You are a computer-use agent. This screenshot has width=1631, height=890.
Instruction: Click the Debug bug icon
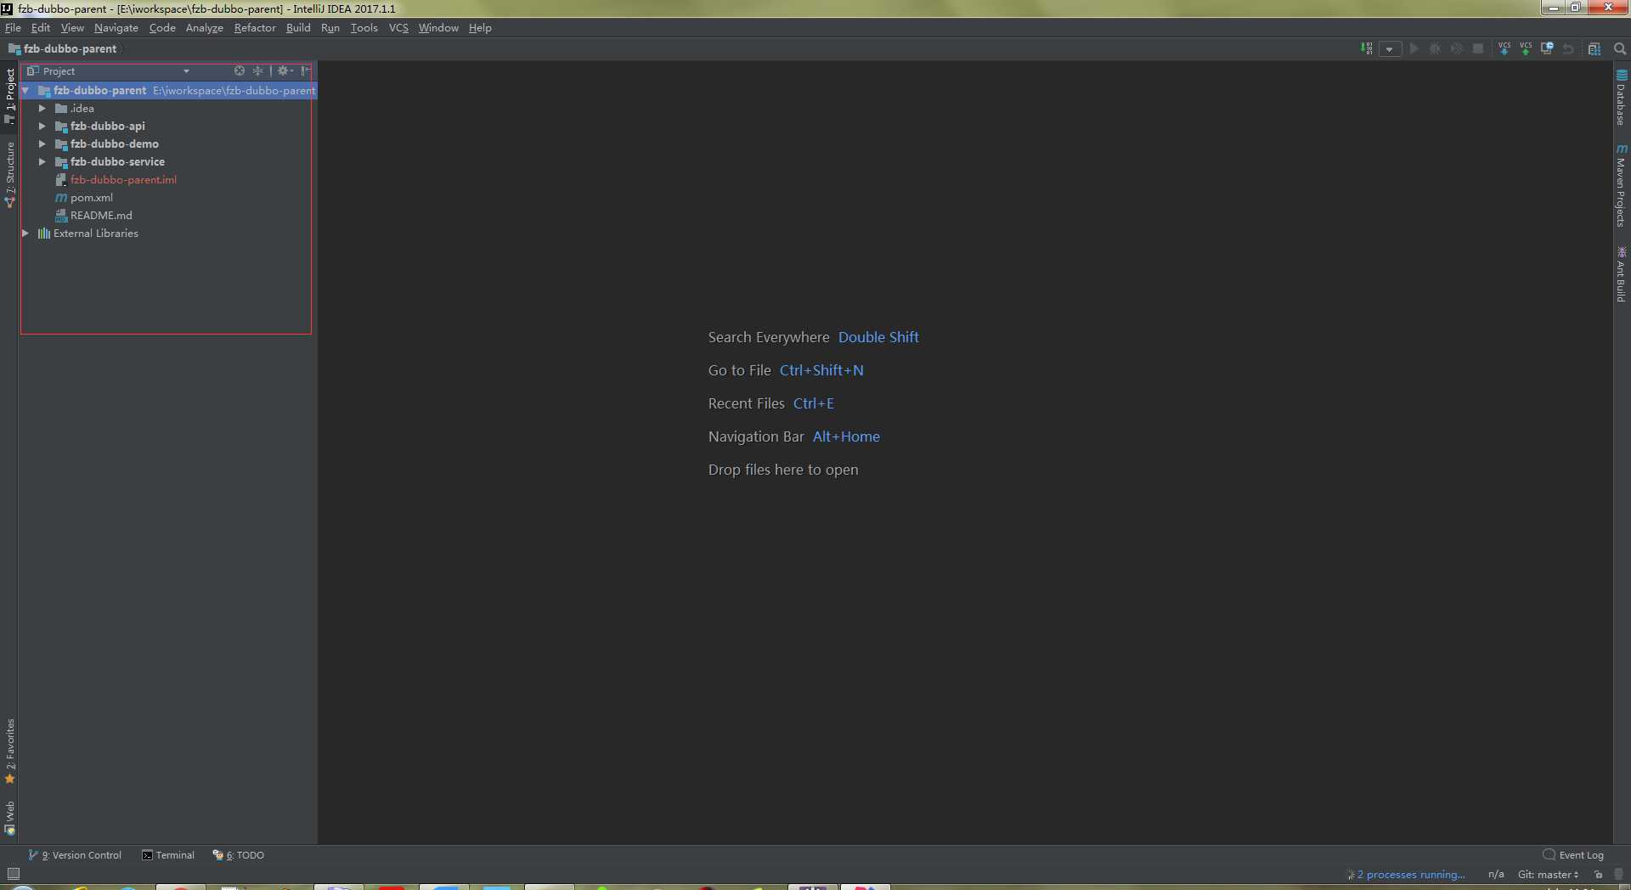[x=1435, y=48]
